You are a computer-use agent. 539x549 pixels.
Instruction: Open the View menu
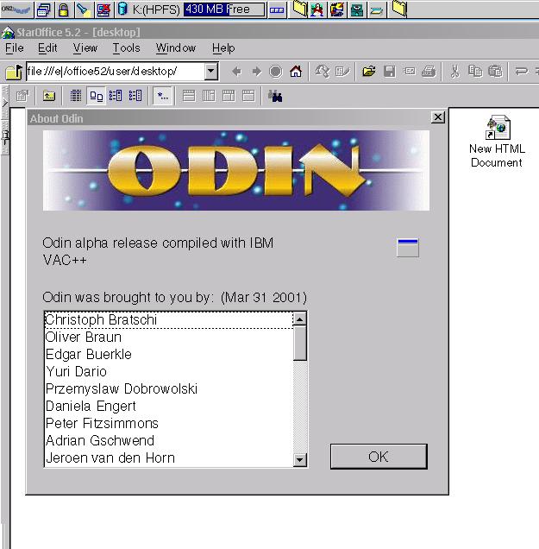pos(85,48)
